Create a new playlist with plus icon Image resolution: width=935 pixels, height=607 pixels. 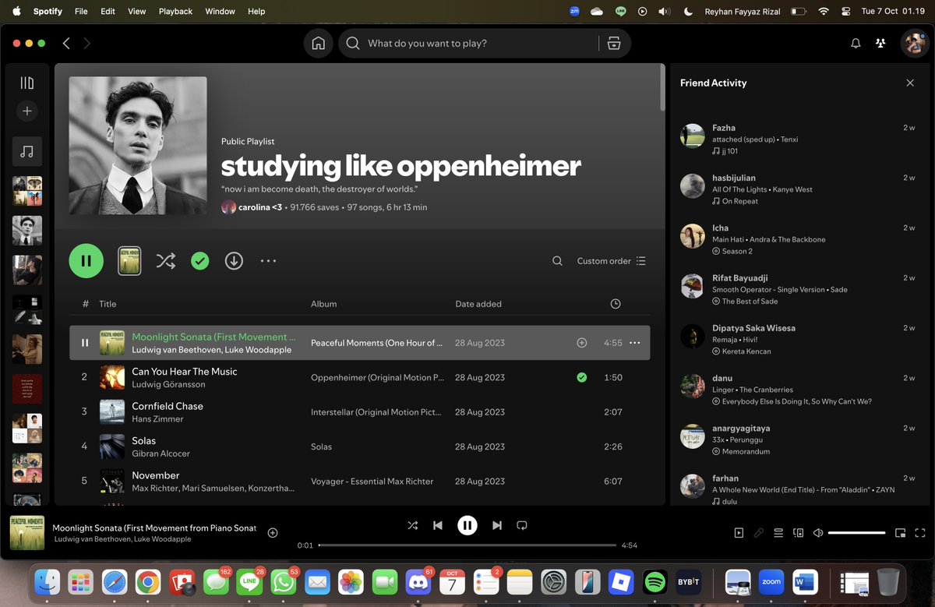[x=27, y=111]
